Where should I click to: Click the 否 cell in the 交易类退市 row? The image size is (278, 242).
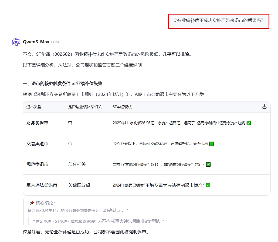(87, 143)
